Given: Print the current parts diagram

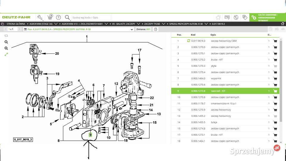Looking at the screenshot, I should coord(156,29).
